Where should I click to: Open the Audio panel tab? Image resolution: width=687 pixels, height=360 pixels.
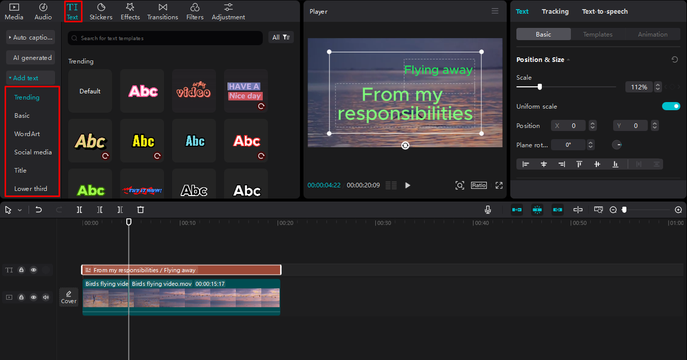coord(43,11)
